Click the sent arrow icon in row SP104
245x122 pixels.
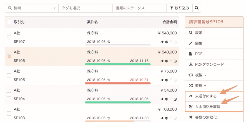pos(162,99)
